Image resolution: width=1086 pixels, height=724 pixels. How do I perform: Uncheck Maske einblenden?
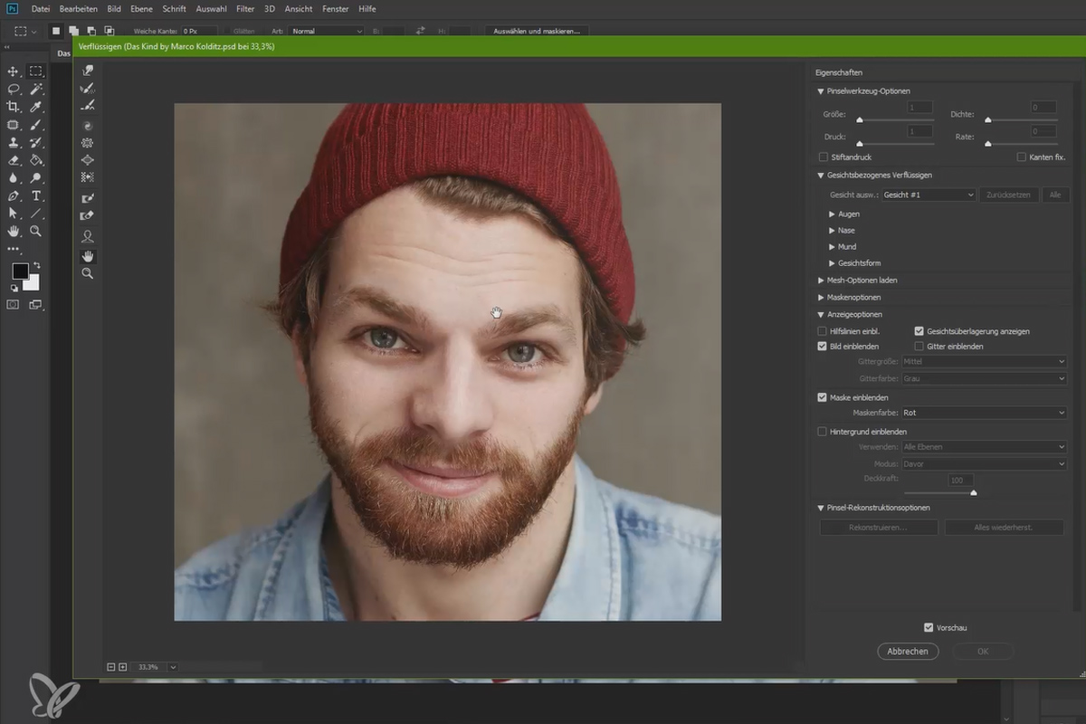click(822, 397)
